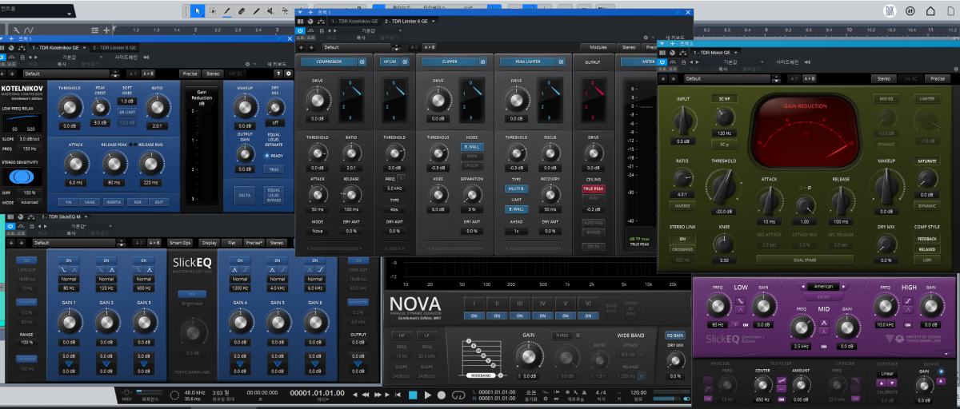
Task: Open Kotelnikov Default preset dropdown
Action: pyautogui.click(x=66, y=73)
